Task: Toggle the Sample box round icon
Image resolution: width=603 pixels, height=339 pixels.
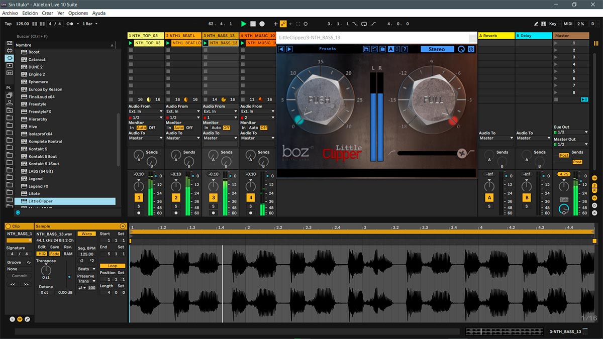Action: tap(20, 319)
